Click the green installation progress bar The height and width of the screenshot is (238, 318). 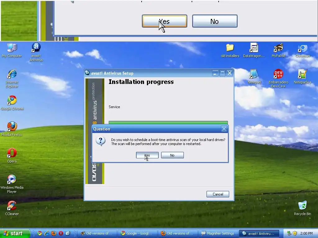pyautogui.click(x=168, y=123)
